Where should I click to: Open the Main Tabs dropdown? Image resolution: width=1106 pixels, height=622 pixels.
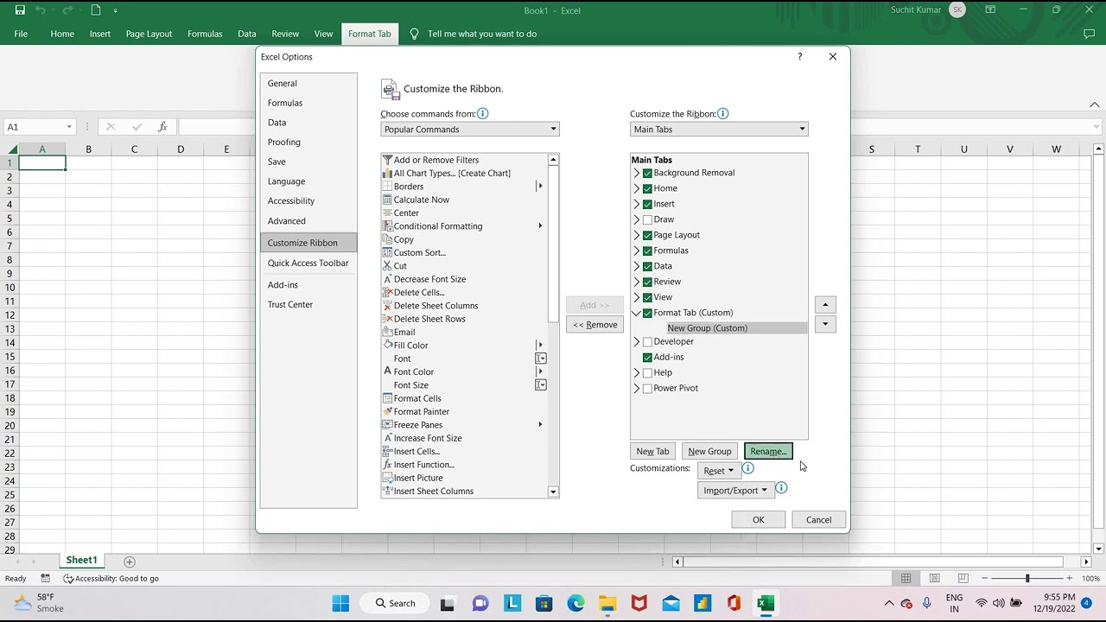[719, 129]
